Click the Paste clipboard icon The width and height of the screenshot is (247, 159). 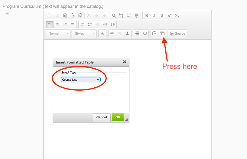coord(65,16)
